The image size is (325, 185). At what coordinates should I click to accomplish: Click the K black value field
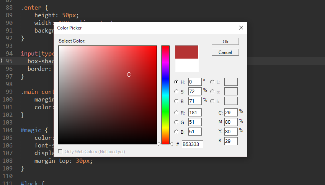(x=231, y=141)
